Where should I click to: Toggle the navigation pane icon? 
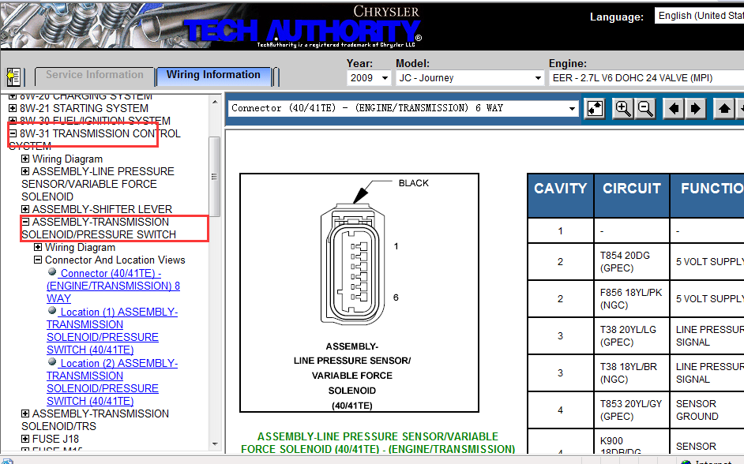click(13, 77)
